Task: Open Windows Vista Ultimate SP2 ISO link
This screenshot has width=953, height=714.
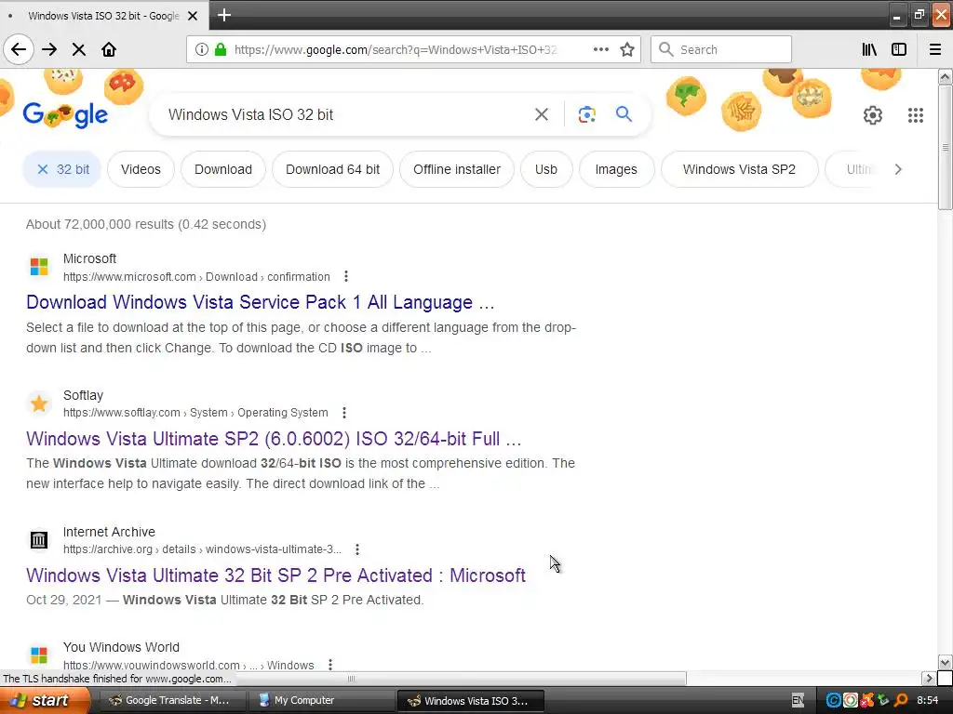Action: (x=274, y=439)
